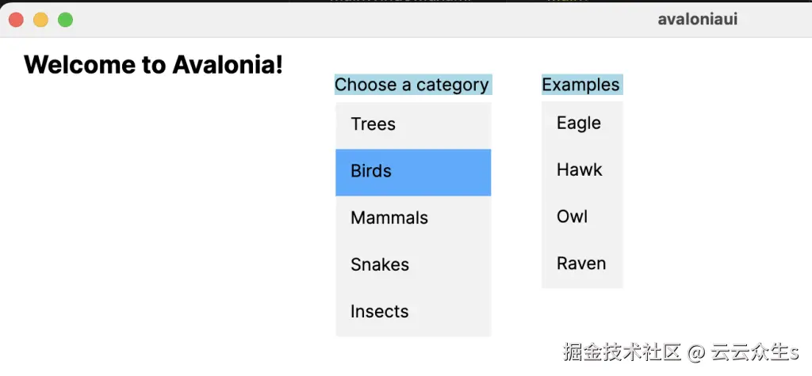Maximize the window using the green button
812x376 pixels.
(x=66, y=19)
